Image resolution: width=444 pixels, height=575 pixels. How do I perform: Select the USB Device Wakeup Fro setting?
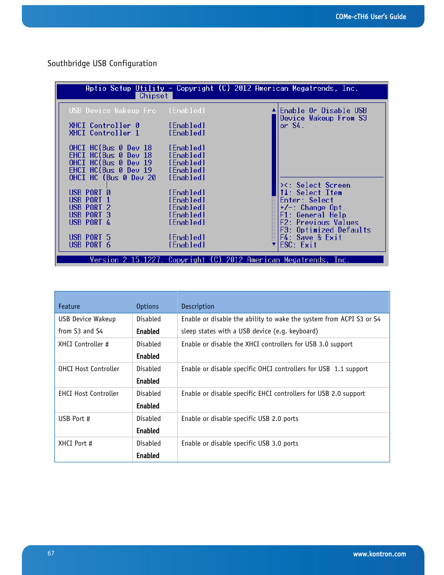(137, 111)
